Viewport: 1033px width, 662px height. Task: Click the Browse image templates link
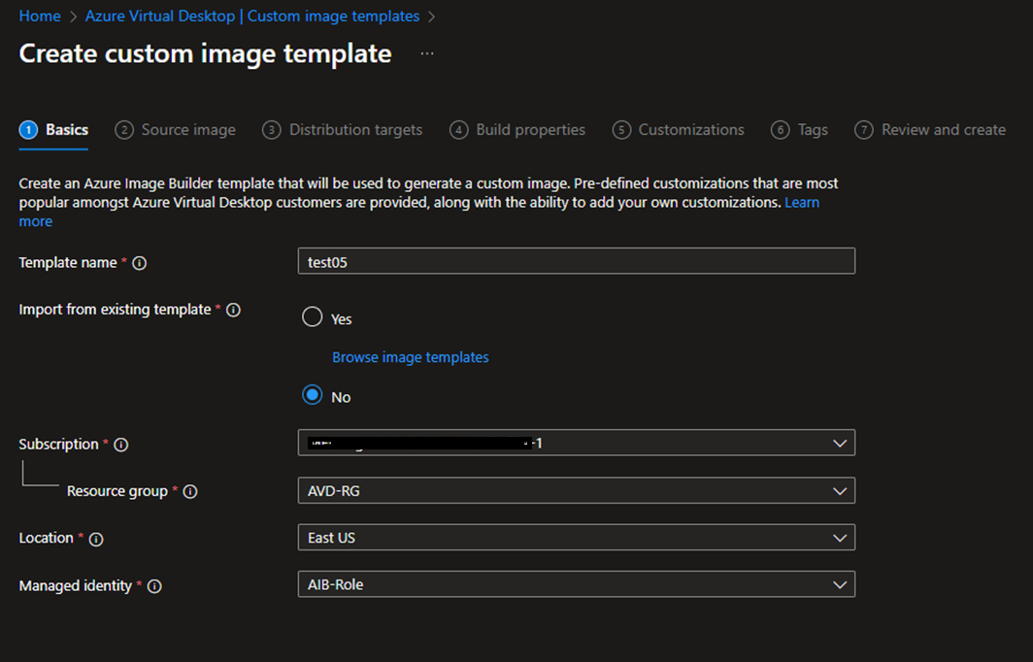click(x=411, y=357)
